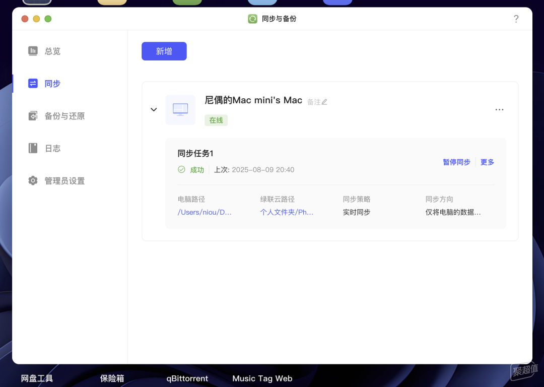Collapse the 尼偶的Mac mini's Mac device card
Screen dimensions: 544x387
154,110
